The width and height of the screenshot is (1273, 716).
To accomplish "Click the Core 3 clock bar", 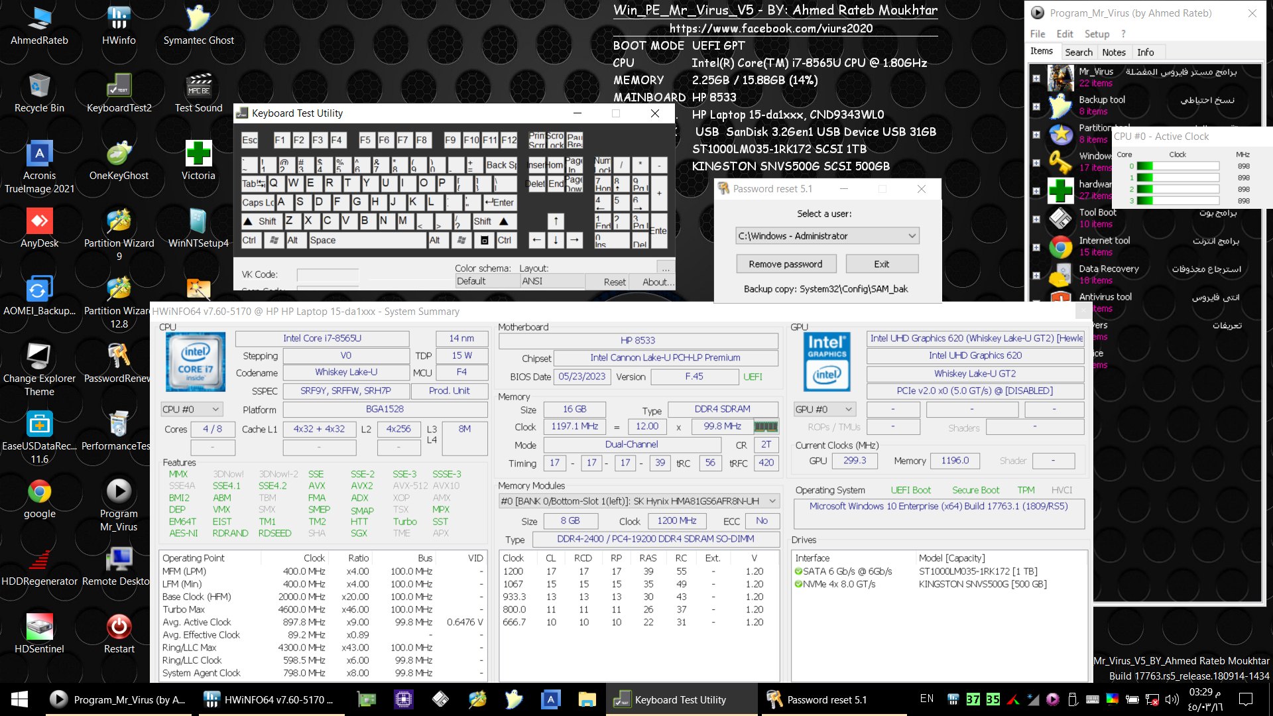I will pos(1178,200).
